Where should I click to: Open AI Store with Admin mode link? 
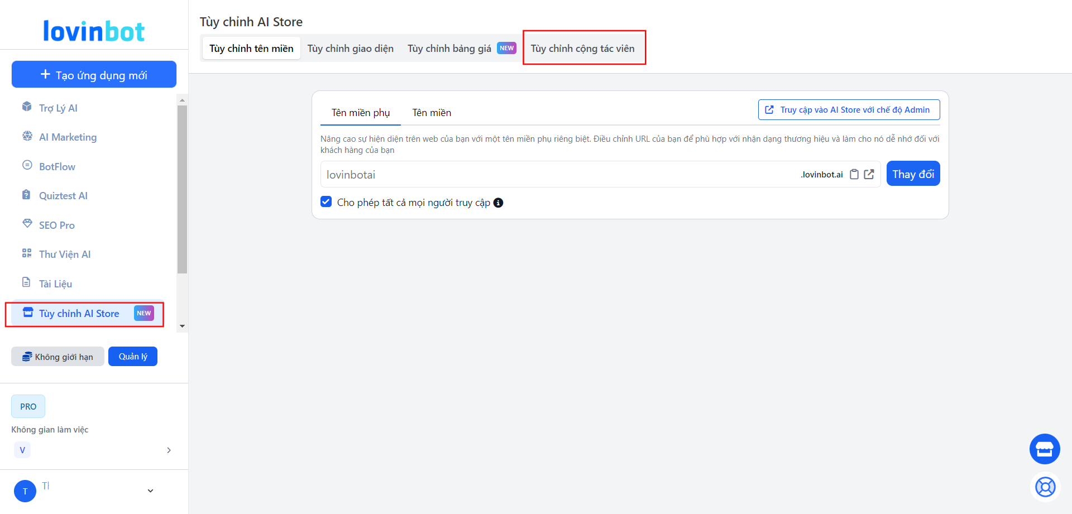(849, 110)
